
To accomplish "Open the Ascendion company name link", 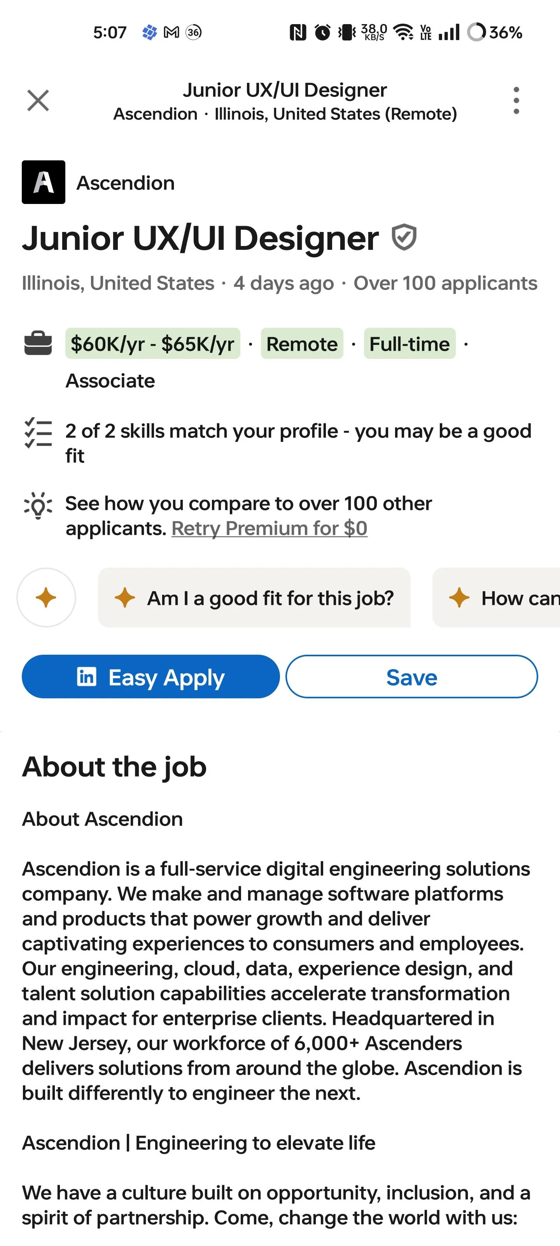I will click(126, 183).
